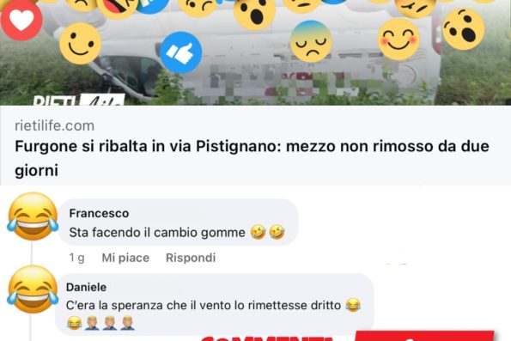Open Daniele's laughing emoji avatar
The height and width of the screenshot is (341, 511).
tap(33, 289)
